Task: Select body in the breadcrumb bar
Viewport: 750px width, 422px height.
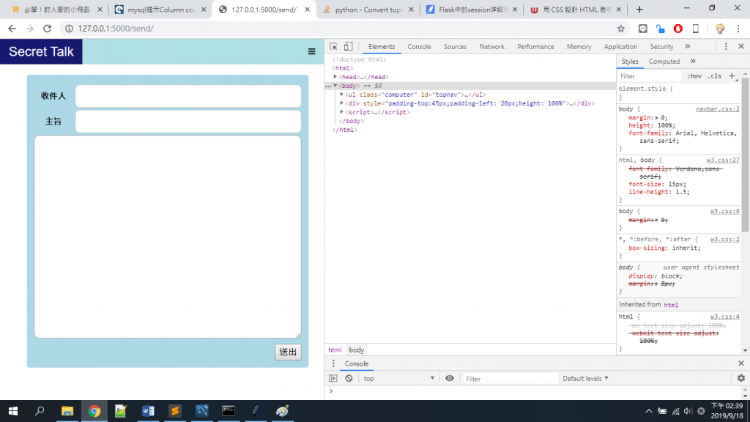Action: 357,350
